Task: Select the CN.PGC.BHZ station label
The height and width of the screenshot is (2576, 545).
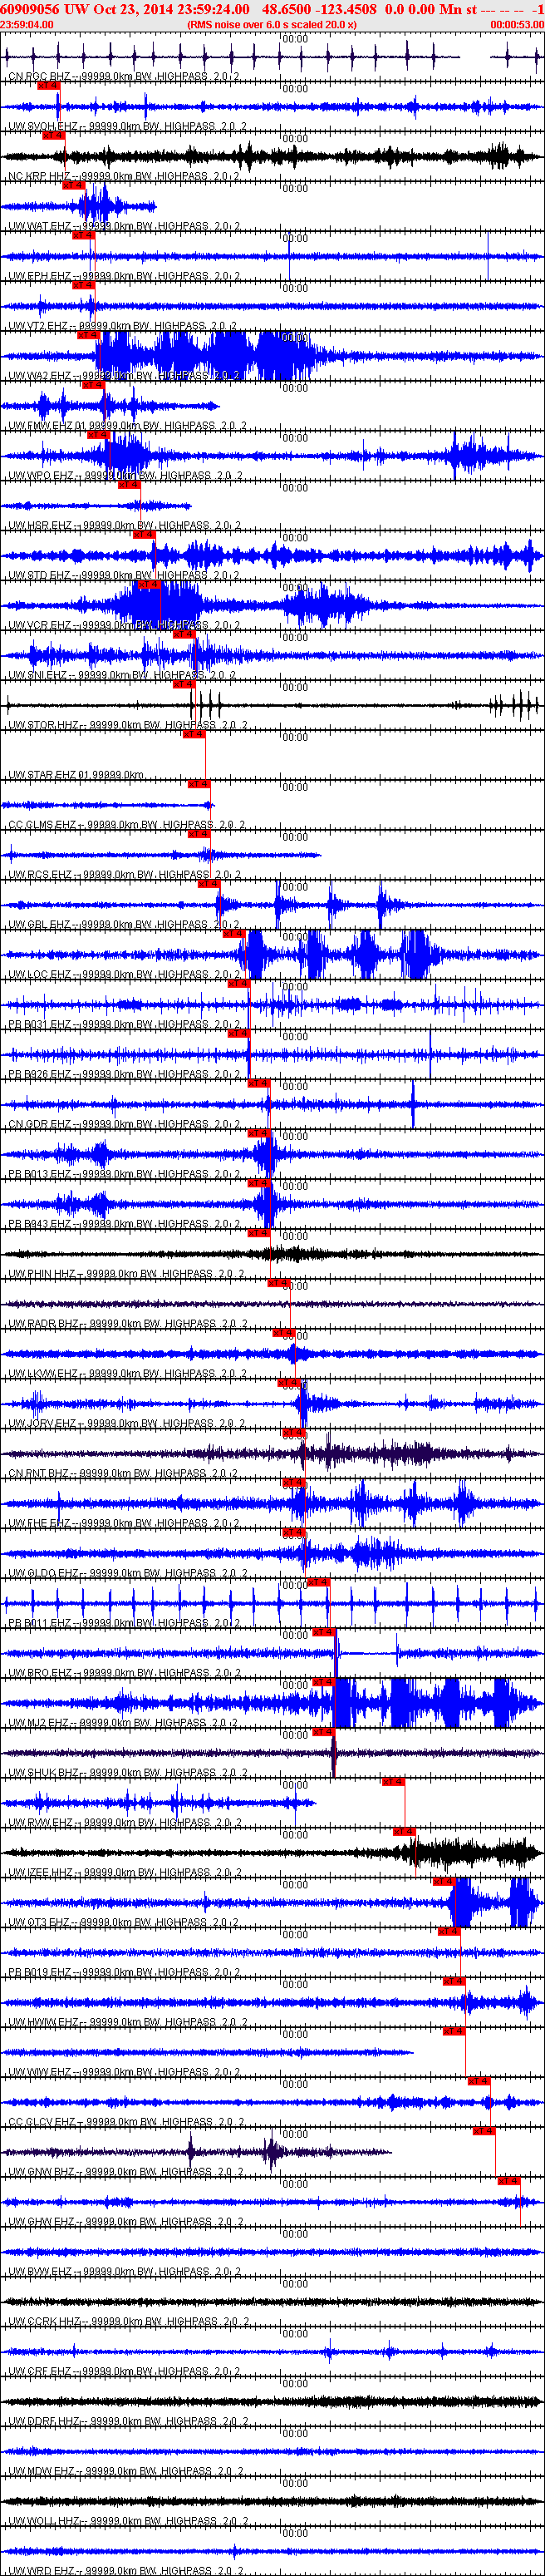Action: pos(124,76)
